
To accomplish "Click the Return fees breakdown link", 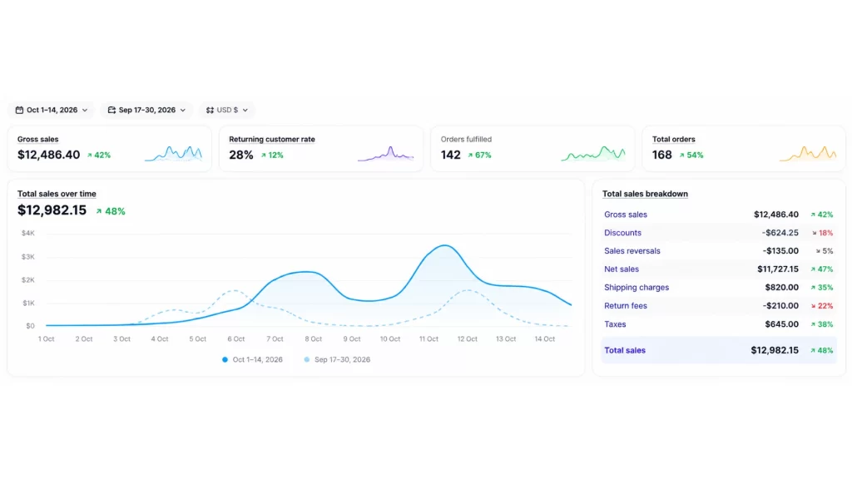I will (626, 306).
